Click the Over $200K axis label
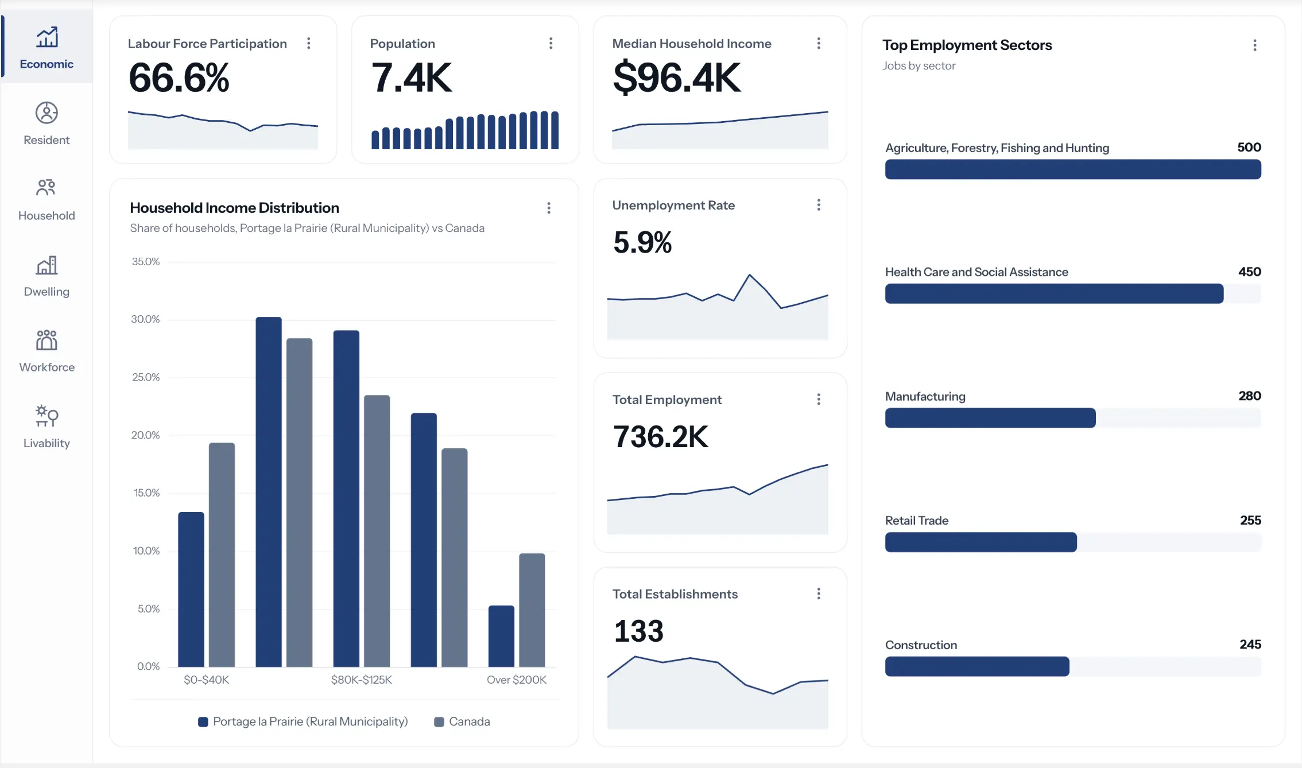 tap(517, 680)
